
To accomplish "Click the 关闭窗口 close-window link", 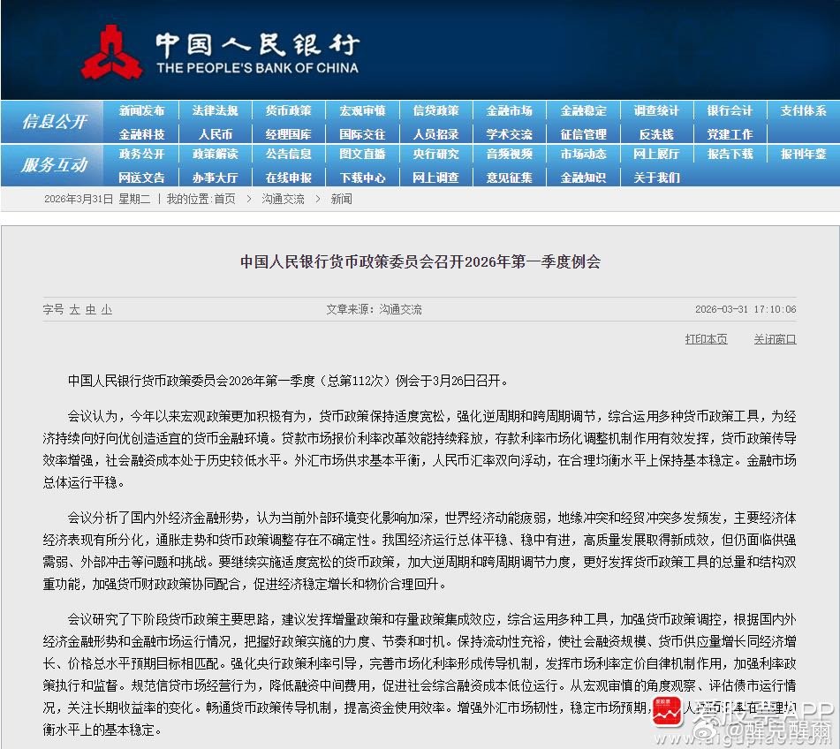I will click(775, 339).
